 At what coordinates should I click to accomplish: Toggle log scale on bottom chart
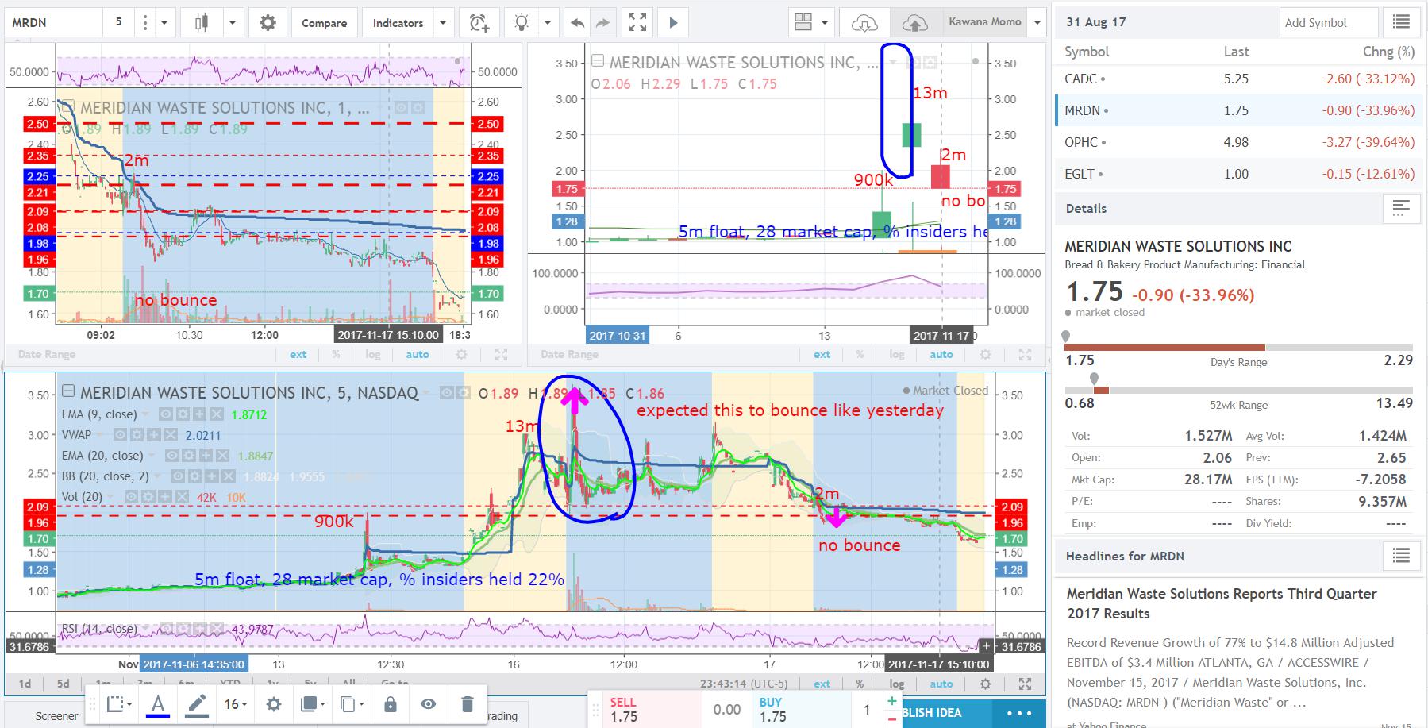click(x=897, y=684)
